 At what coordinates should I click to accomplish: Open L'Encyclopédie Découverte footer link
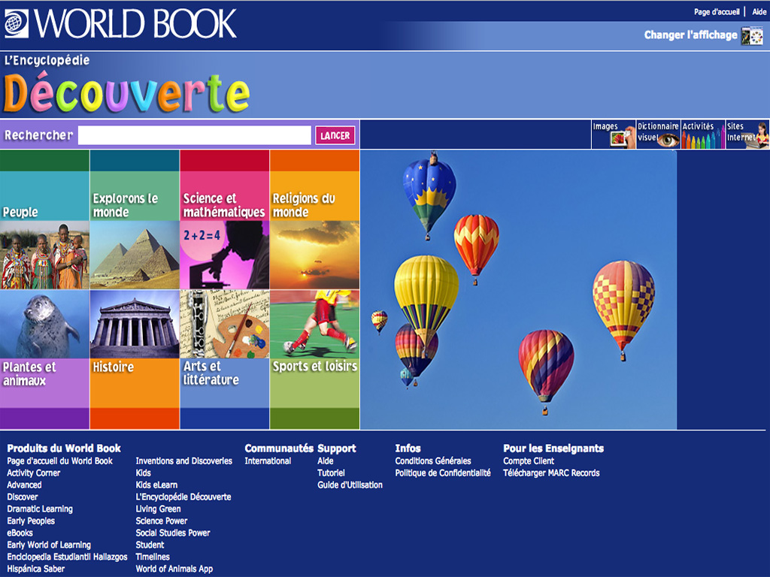click(x=183, y=497)
